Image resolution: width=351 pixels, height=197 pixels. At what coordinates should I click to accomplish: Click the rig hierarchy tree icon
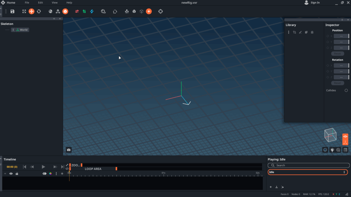(x=127, y=11)
